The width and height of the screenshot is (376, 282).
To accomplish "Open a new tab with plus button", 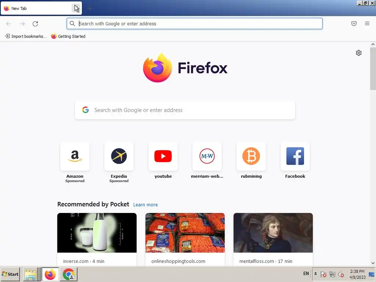I will [90, 8].
